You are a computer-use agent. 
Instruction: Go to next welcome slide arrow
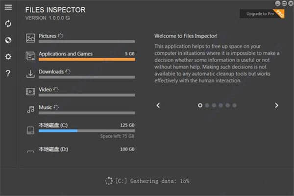click(x=276, y=105)
